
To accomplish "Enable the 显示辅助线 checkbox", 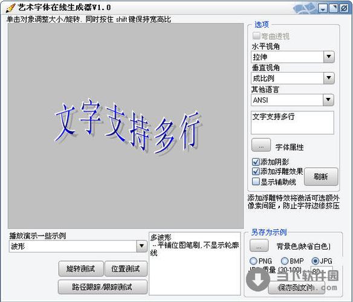I will coord(256,181).
